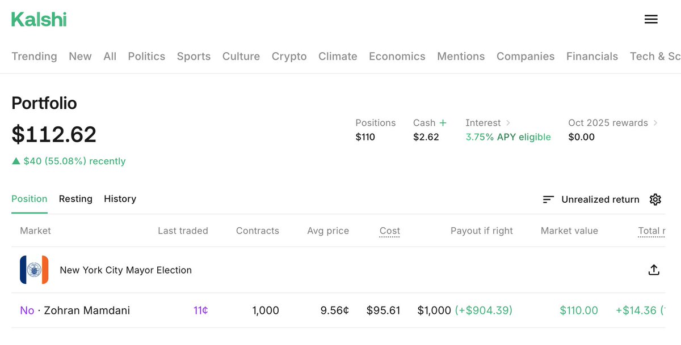This screenshot has height=345, width=681.
Task: Click the Kalshi logo
Action: coord(39,19)
